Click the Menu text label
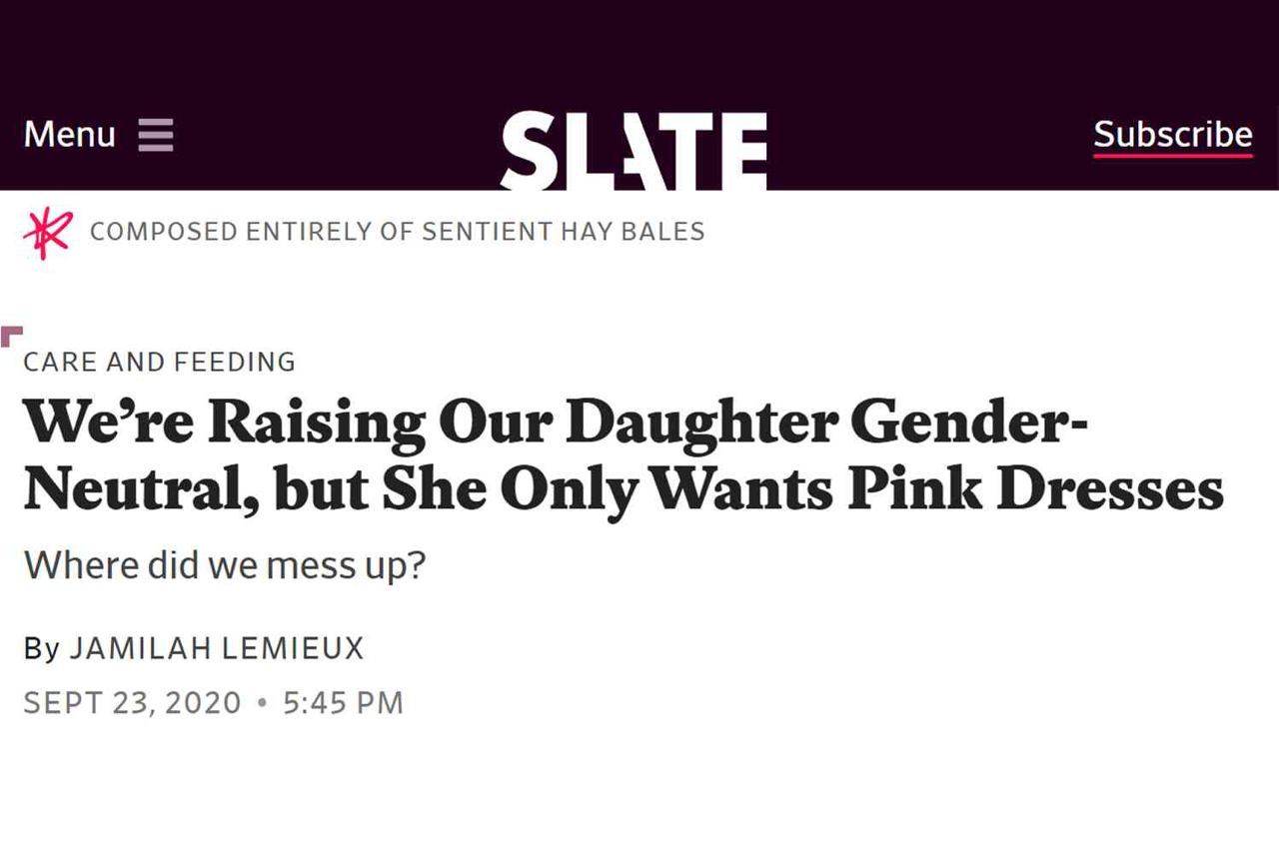Image resolution: width=1279 pixels, height=852 pixels. click(x=70, y=135)
